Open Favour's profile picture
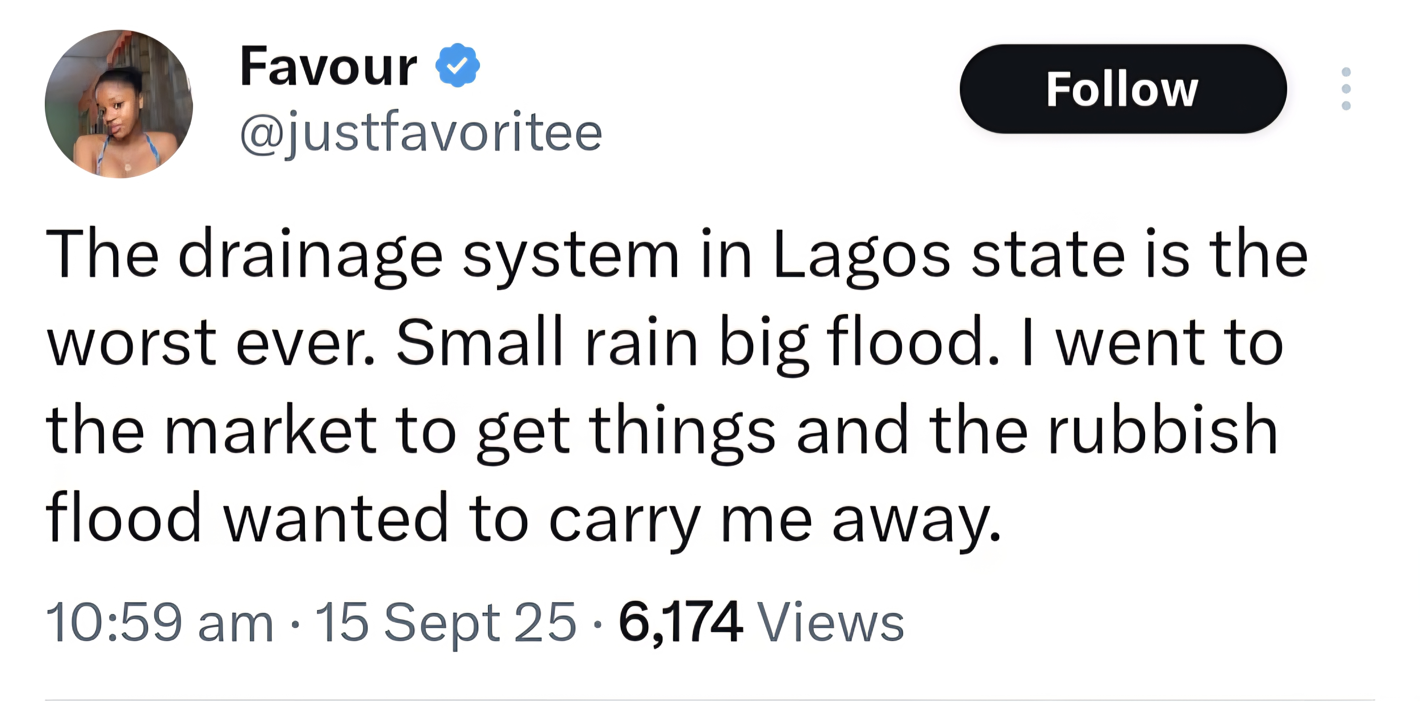Image resolution: width=1420 pixels, height=702 pixels. [x=119, y=104]
